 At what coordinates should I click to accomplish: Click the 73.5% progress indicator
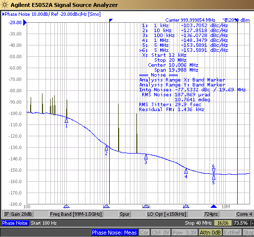pyautogui.click(x=241, y=223)
